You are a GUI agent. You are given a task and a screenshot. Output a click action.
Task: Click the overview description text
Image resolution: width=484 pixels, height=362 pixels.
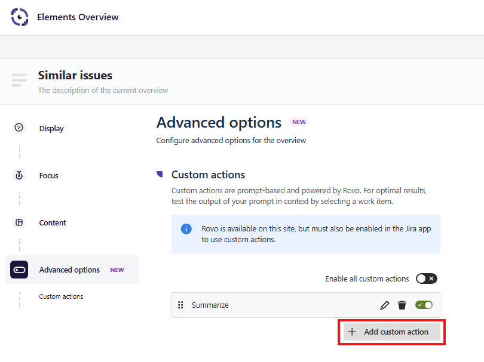tap(103, 91)
